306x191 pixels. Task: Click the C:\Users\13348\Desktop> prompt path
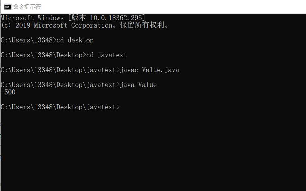(x=42, y=55)
